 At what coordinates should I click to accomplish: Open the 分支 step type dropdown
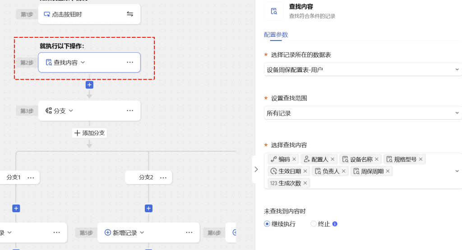click(71, 111)
